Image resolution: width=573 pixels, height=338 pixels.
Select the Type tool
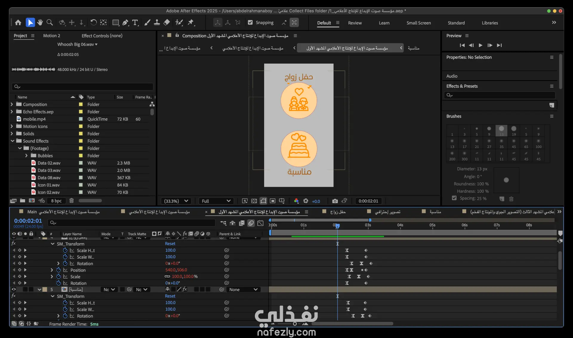pyautogui.click(x=135, y=23)
